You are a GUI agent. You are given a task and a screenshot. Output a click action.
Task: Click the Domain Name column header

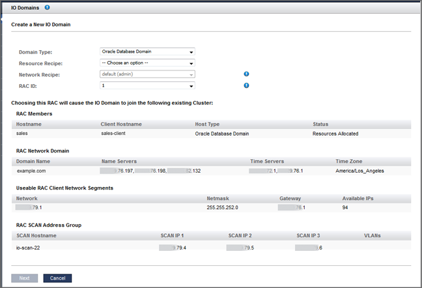33,162
